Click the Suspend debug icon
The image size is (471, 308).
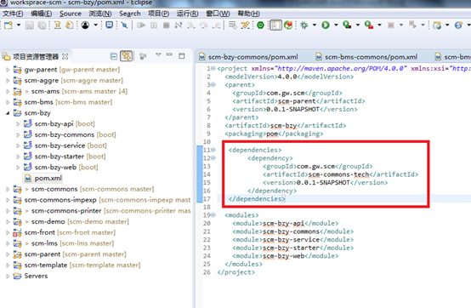(154, 26)
